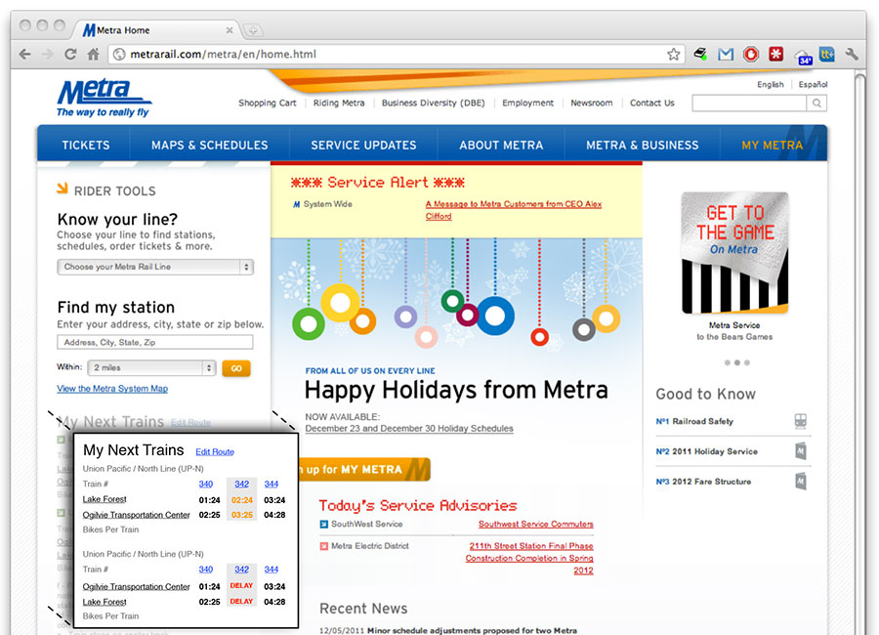Open the Choose your Metra Rail Line dropdown
Screen dimensions: 879x635
tap(155, 267)
